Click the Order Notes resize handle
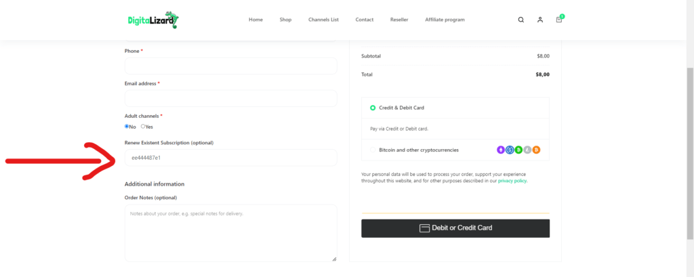The width and height of the screenshot is (694, 277). [x=334, y=259]
